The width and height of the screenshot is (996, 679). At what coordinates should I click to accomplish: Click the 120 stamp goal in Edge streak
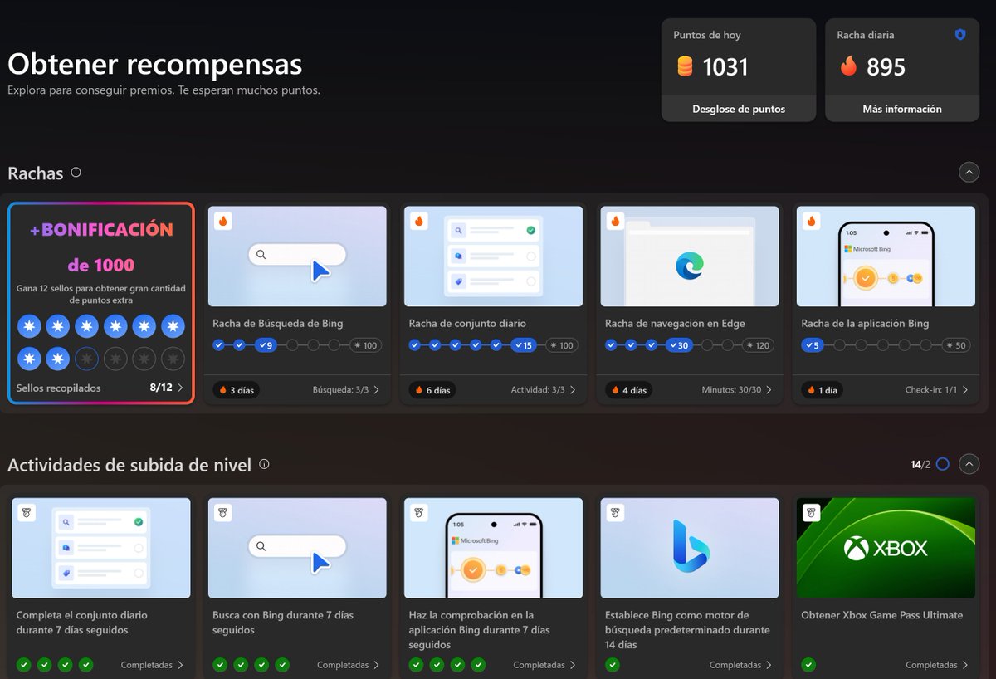click(x=758, y=345)
